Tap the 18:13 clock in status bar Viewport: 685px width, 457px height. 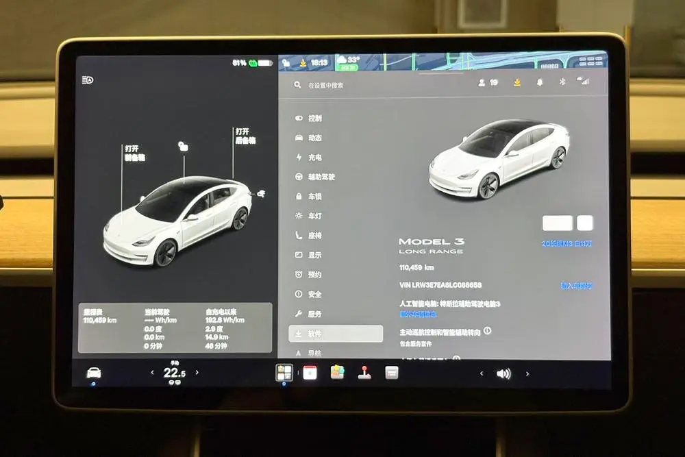pos(319,63)
